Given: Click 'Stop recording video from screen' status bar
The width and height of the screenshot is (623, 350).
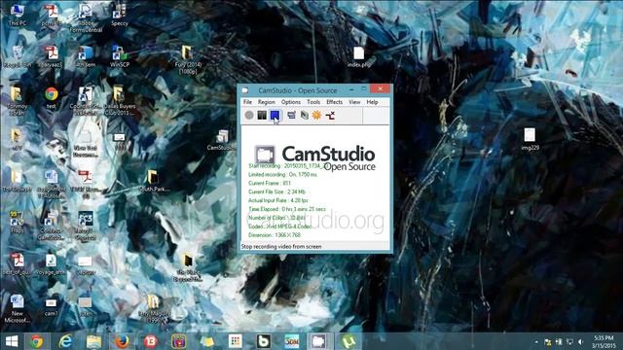Looking at the screenshot, I should coord(281,246).
